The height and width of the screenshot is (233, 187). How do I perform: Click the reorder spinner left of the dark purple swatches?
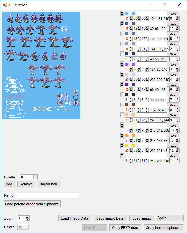point(122,84)
